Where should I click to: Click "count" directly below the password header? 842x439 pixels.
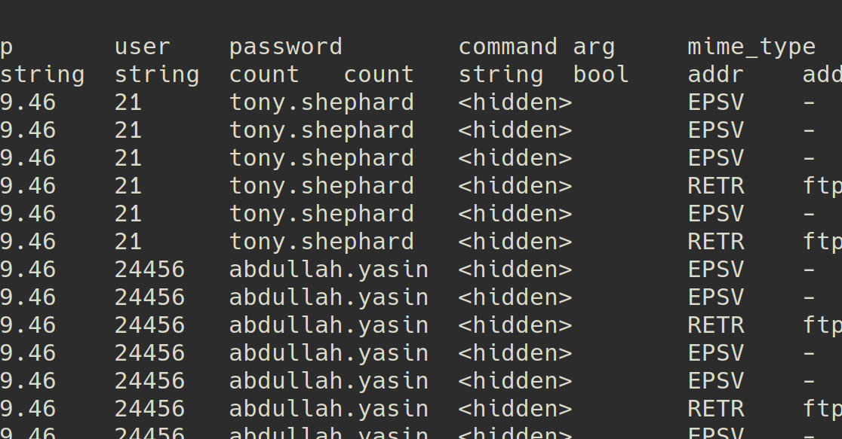[x=264, y=75]
